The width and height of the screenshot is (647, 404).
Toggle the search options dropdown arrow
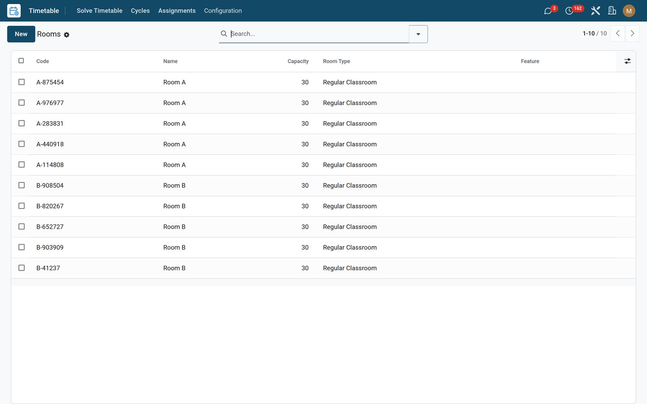[x=418, y=34]
